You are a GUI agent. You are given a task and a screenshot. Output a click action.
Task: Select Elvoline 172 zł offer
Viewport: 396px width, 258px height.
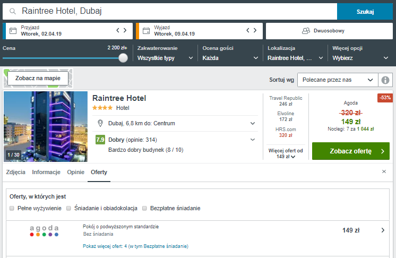pyautogui.click(x=286, y=116)
